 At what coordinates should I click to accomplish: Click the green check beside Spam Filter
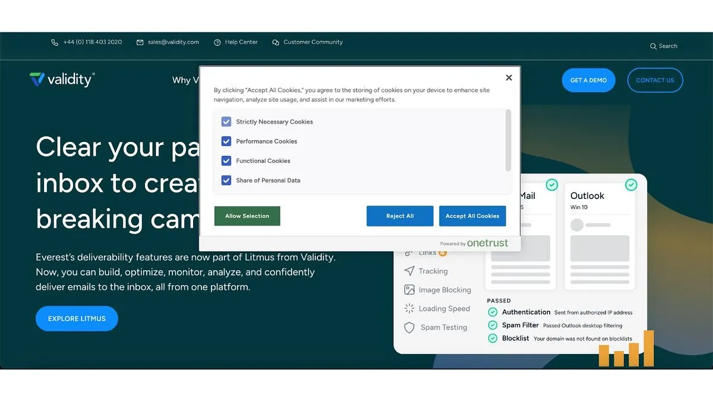tap(493, 326)
